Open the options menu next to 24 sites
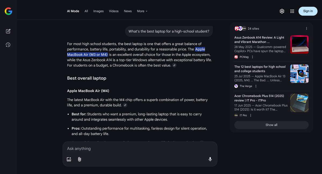 click(306, 28)
